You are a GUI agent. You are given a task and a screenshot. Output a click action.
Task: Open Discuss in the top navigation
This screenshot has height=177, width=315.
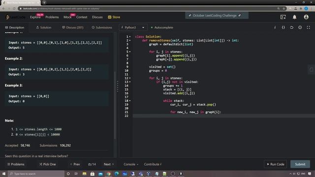coord(97,17)
